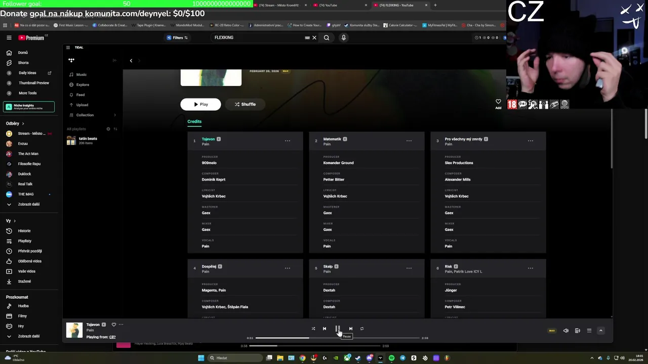
Task: Pause the Tidal player track
Action: point(337,329)
